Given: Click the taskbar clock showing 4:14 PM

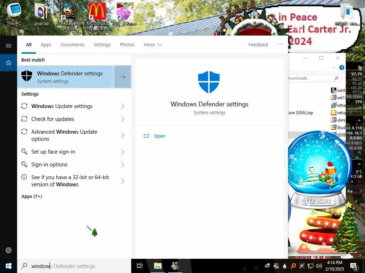Looking at the screenshot, I should (x=334, y=266).
